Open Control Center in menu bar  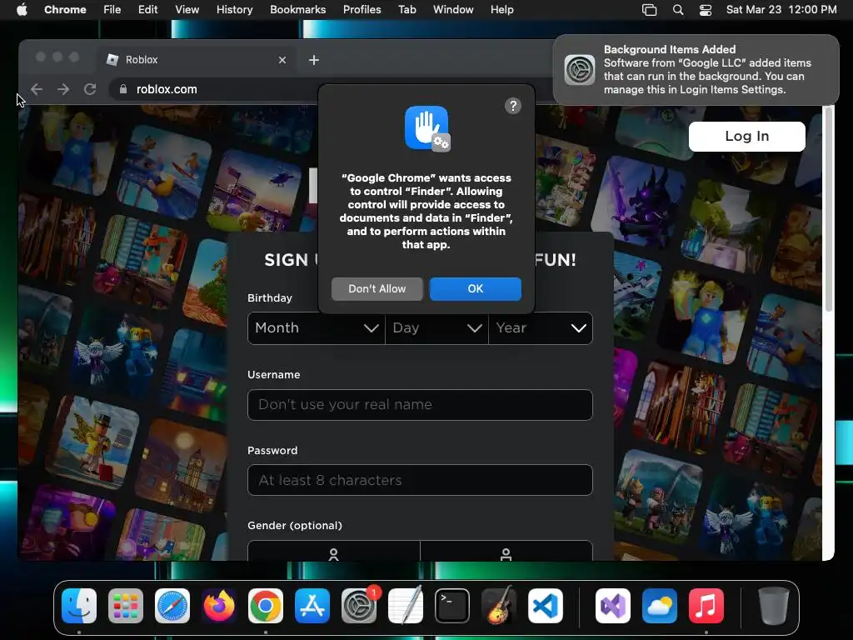tap(706, 10)
